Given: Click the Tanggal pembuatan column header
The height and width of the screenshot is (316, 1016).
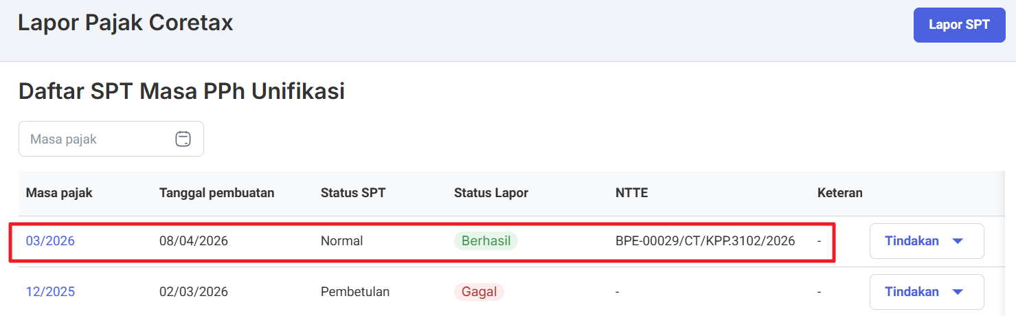Looking at the screenshot, I should 216,193.
